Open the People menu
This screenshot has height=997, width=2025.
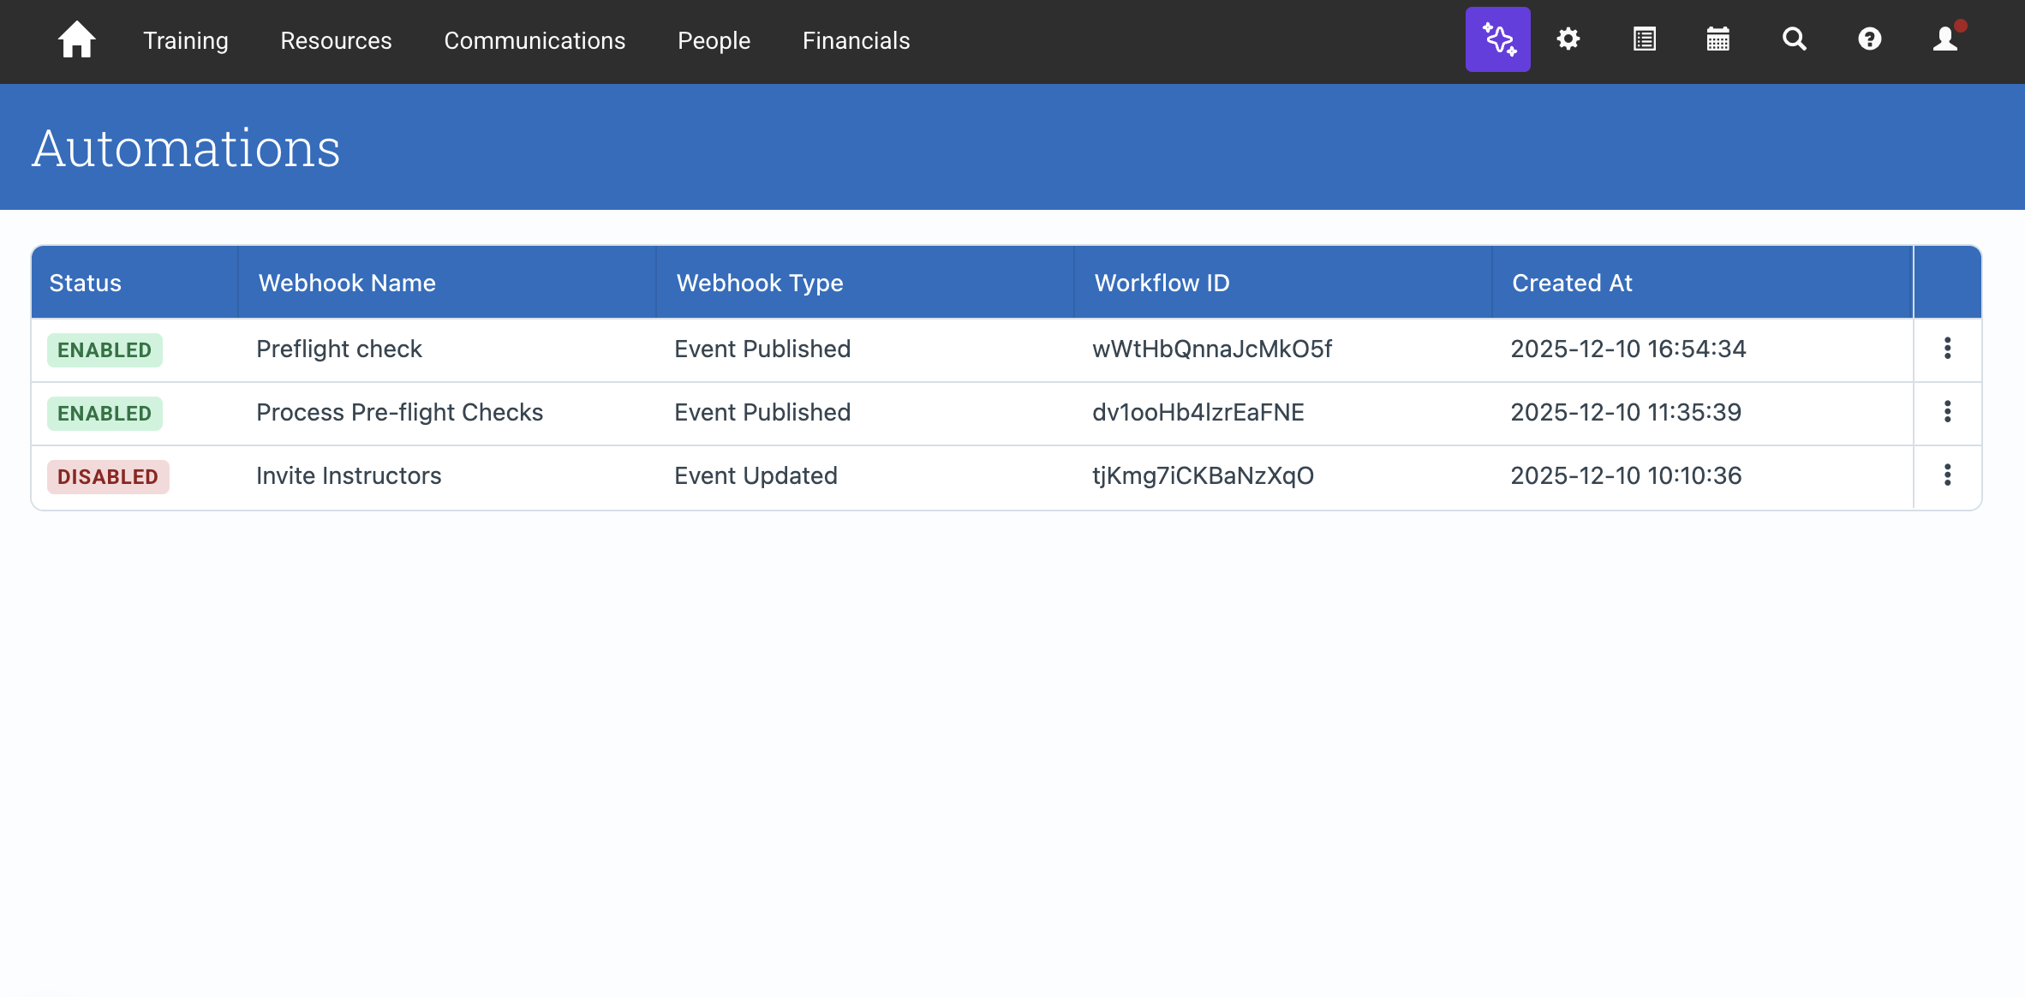tap(714, 40)
